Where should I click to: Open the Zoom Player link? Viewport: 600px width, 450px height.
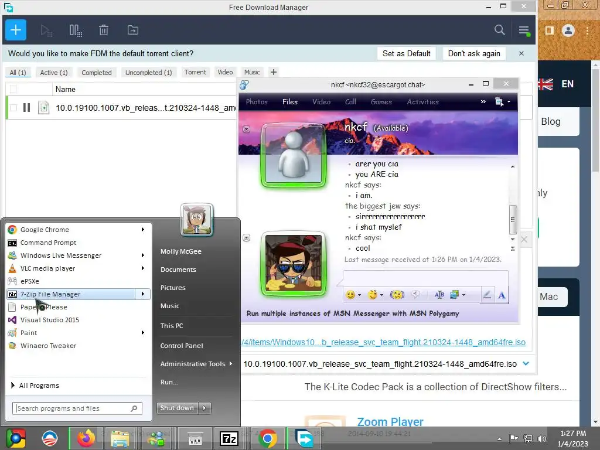point(390,422)
